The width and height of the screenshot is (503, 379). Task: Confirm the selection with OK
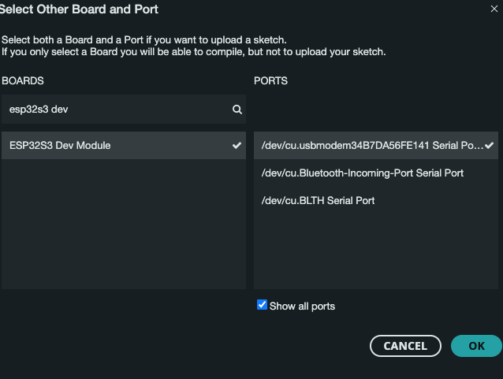(476, 346)
